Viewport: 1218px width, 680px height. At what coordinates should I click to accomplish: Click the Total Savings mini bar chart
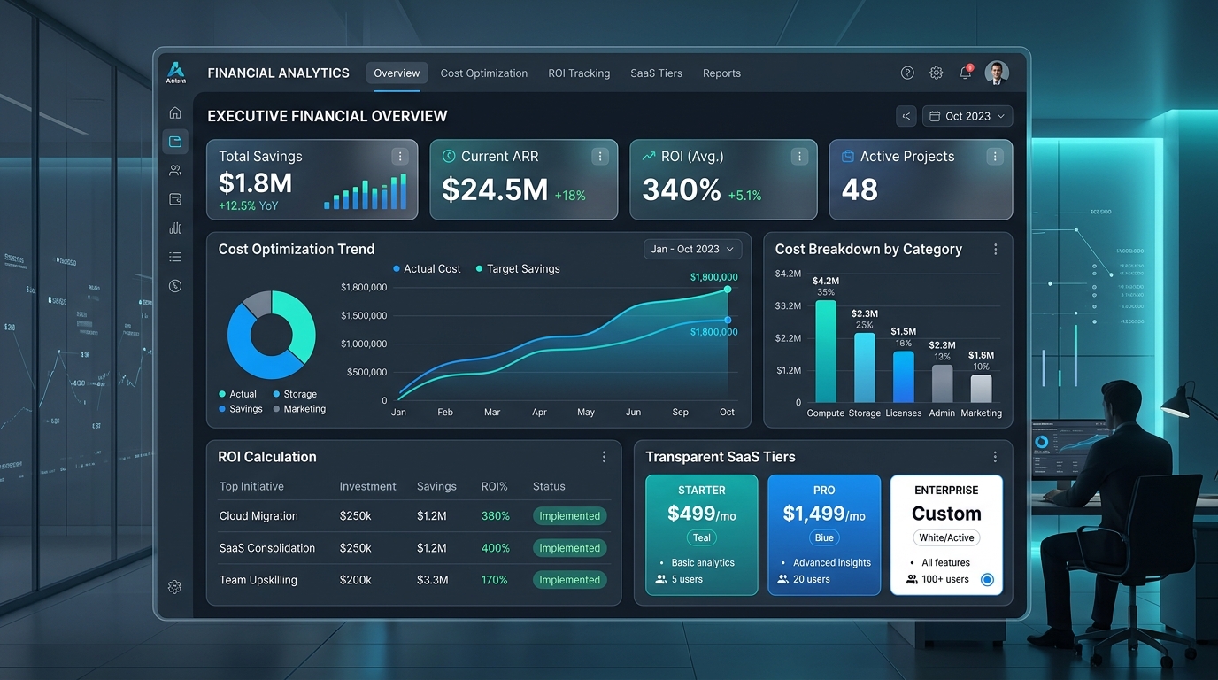[366, 191]
